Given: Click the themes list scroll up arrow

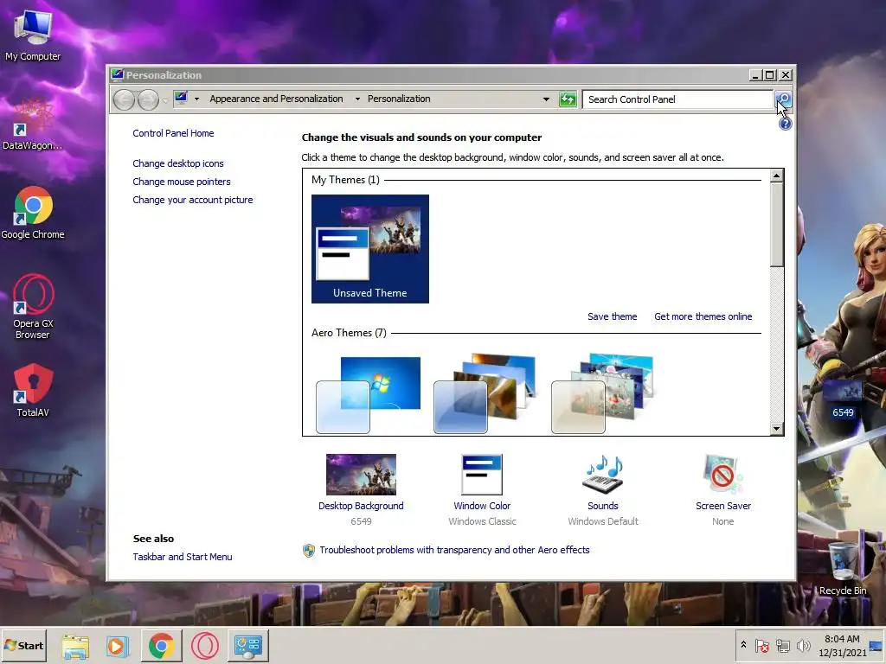Looking at the screenshot, I should pos(777,176).
